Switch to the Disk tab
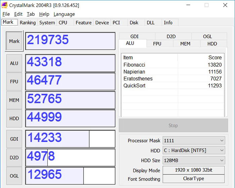The height and width of the screenshot is (188, 235). [136, 22]
